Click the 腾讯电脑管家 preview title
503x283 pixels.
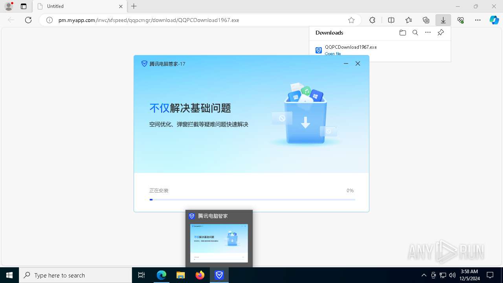click(x=213, y=216)
